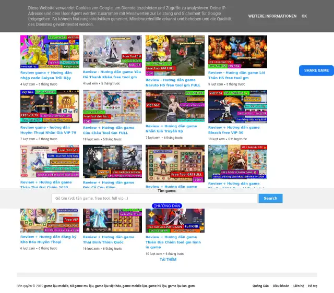
Task: Open Hỗ trợ footer link
Action: tap(313, 286)
